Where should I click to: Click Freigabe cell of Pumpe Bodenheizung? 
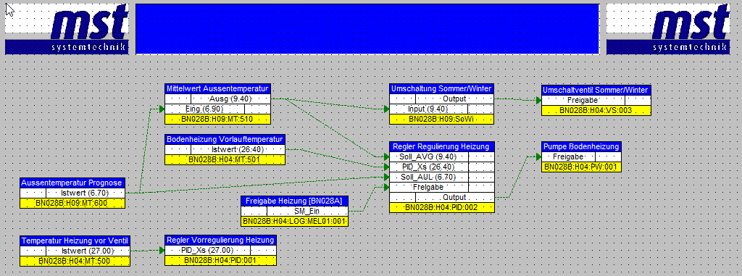tap(568, 156)
